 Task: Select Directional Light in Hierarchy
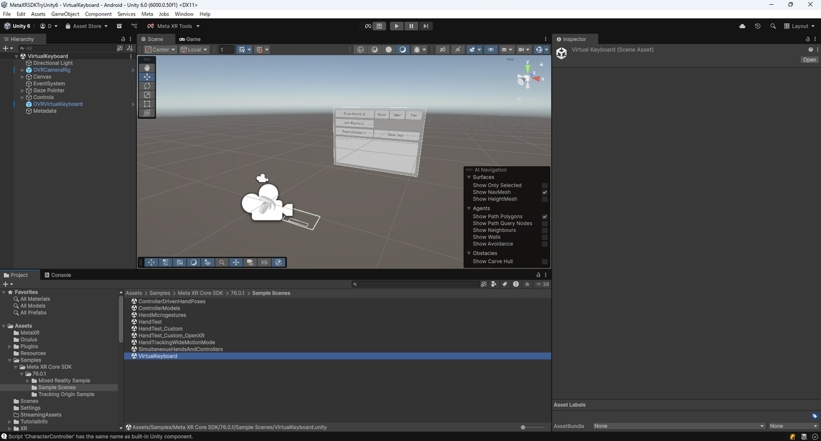pos(53,63)
